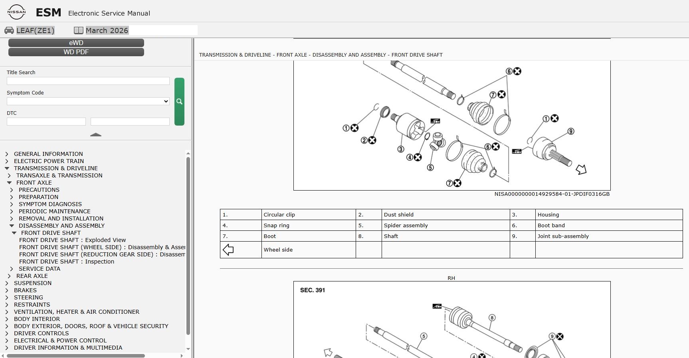Click the tree vertical scrollbar thumb

tap(188, 246)
